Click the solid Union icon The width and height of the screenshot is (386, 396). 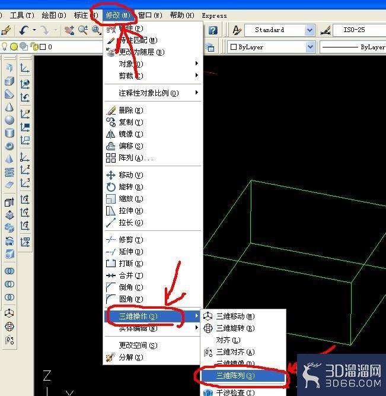pos(9,271)
